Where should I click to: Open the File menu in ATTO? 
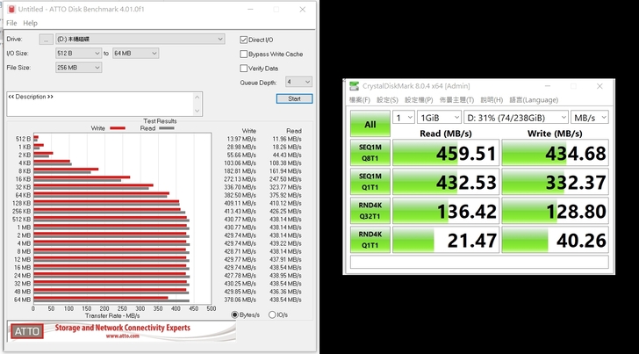[11, 23]
